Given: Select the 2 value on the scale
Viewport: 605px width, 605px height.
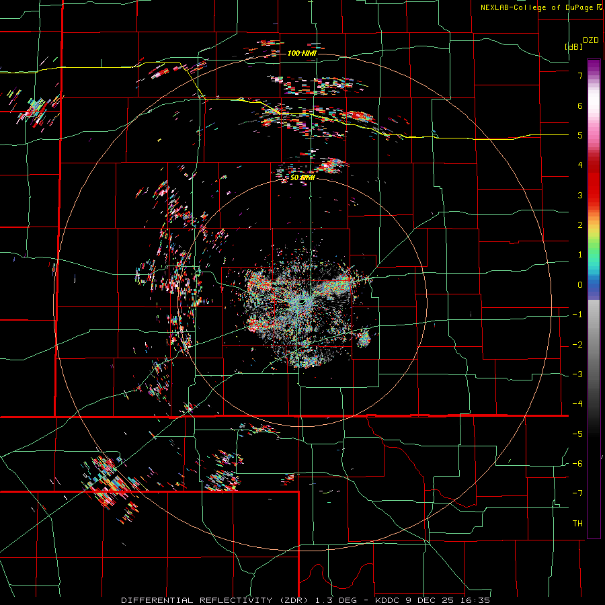Looking at the screenshot, I should (580, 225).
